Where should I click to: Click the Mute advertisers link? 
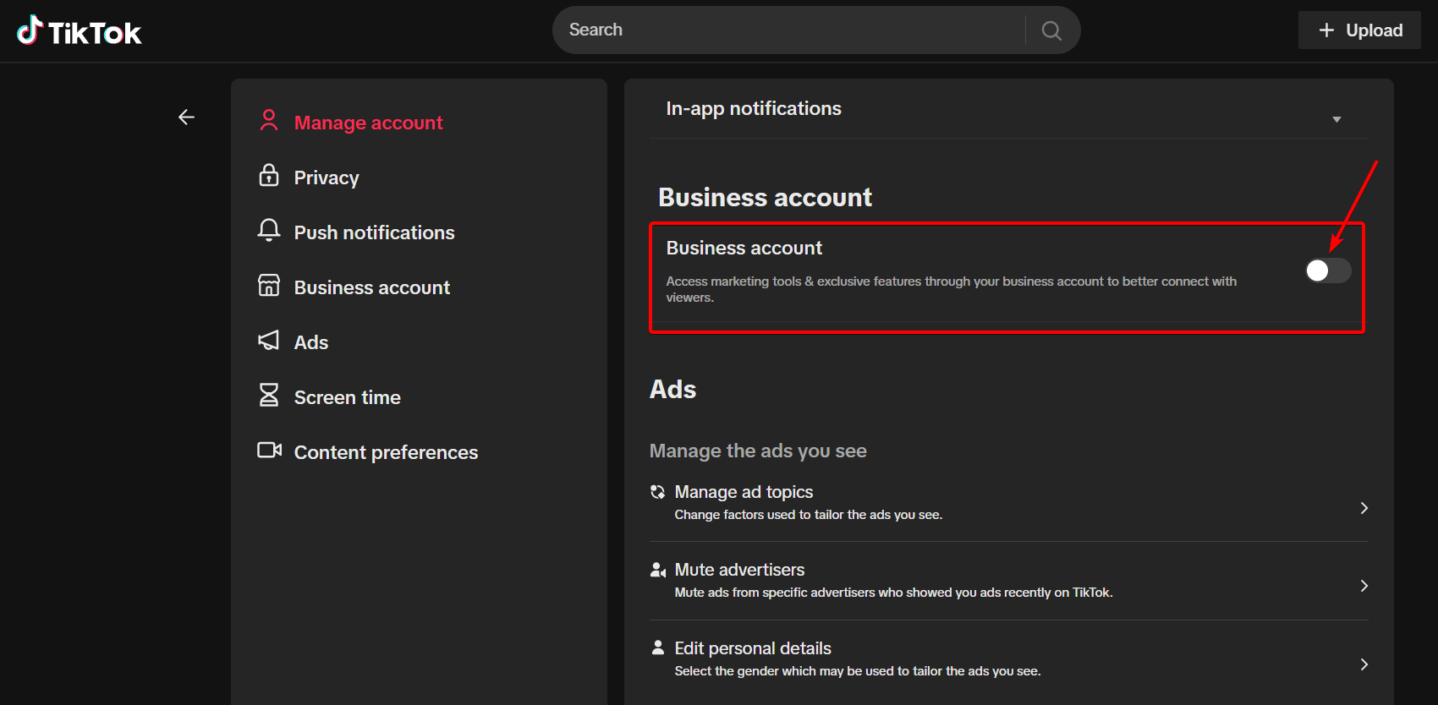click(739, 570)
